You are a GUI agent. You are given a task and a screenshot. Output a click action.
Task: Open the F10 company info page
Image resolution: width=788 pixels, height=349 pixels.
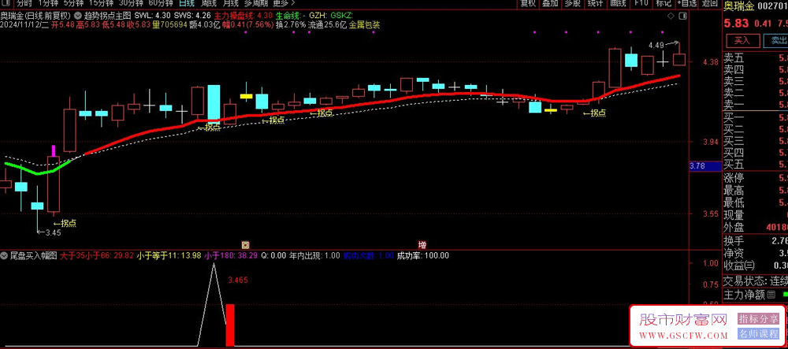pos(641,3)
